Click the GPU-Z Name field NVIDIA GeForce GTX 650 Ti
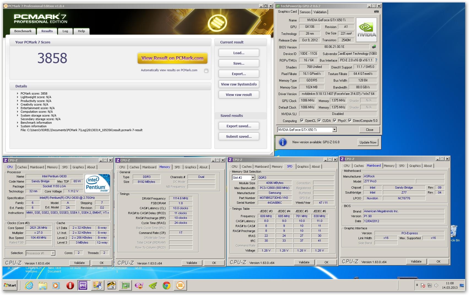 tap(326, 20)
